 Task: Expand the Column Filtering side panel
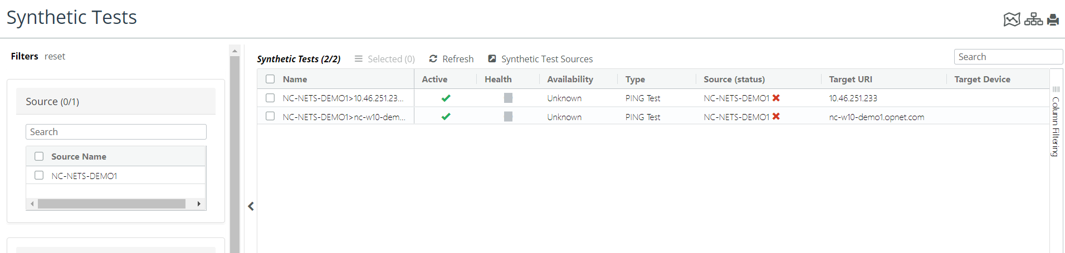[x=1056, y=125]
